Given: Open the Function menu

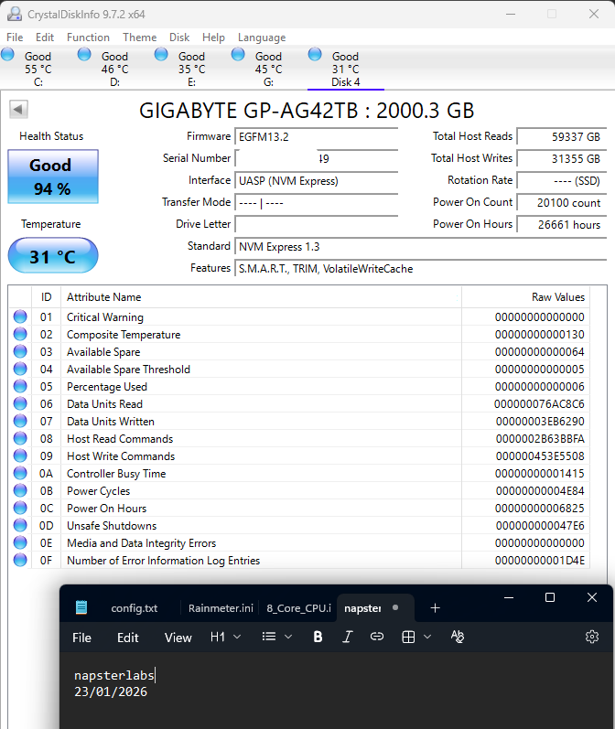Looking at the screenshot, I should pos(88,38).
